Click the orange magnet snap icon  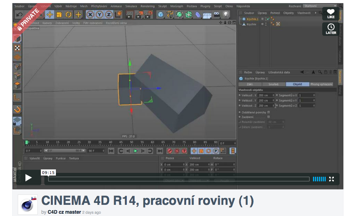(17, 110)
